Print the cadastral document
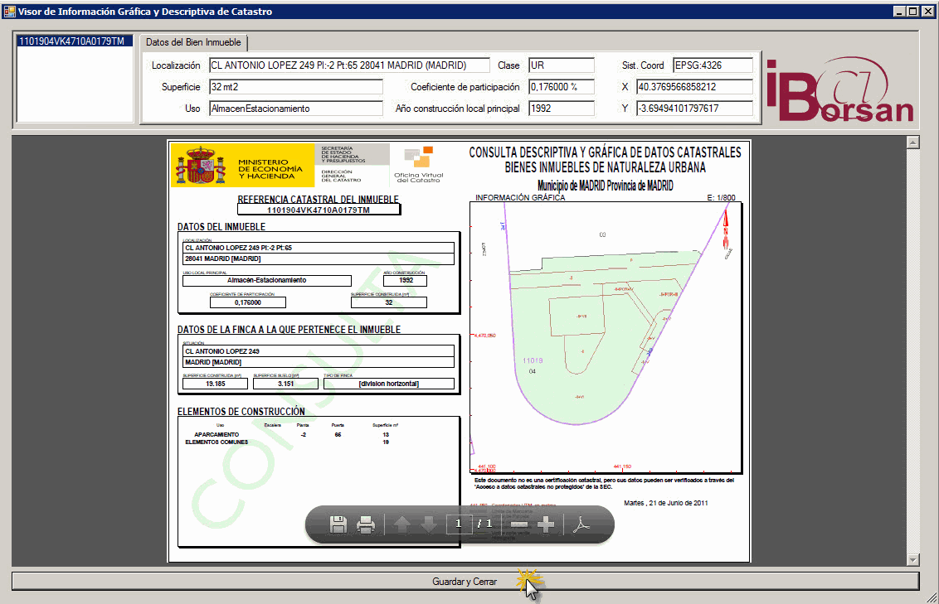This screenshot has width=939, height=604. click(365, 524)
